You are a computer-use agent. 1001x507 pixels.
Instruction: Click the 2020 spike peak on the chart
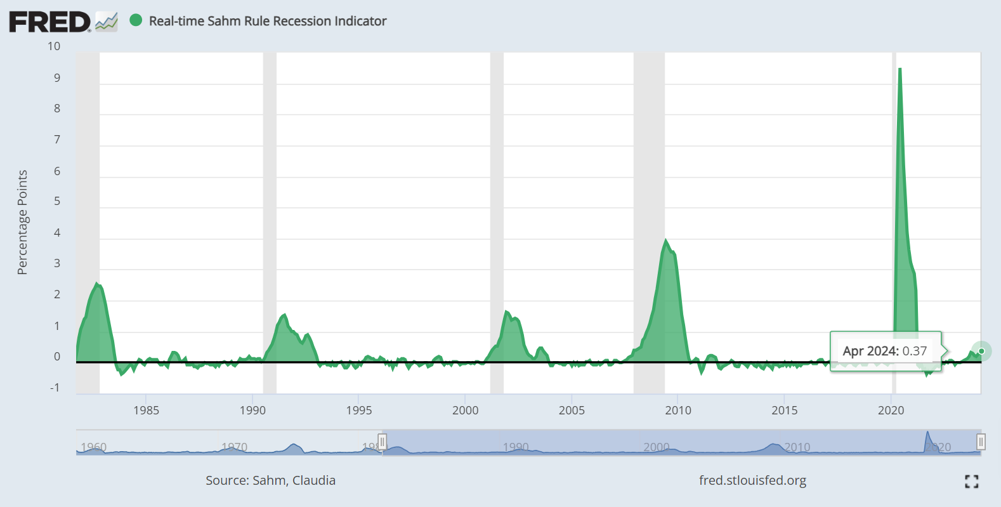click(900, 70)
